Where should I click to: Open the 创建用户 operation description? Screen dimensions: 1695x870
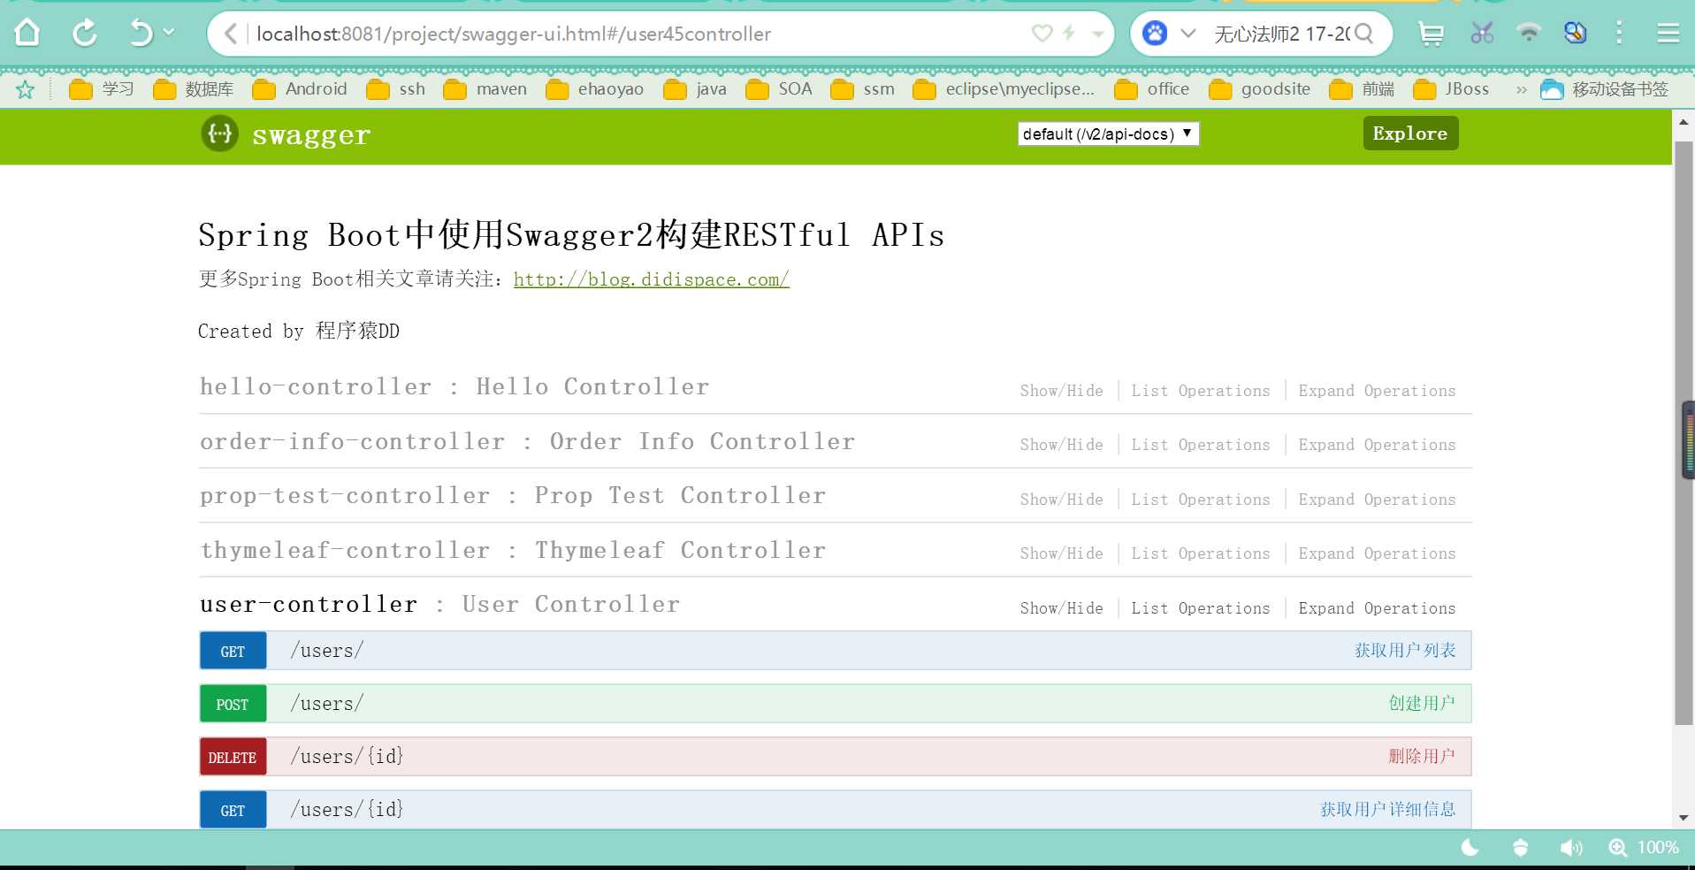[x=1421, y=704]
